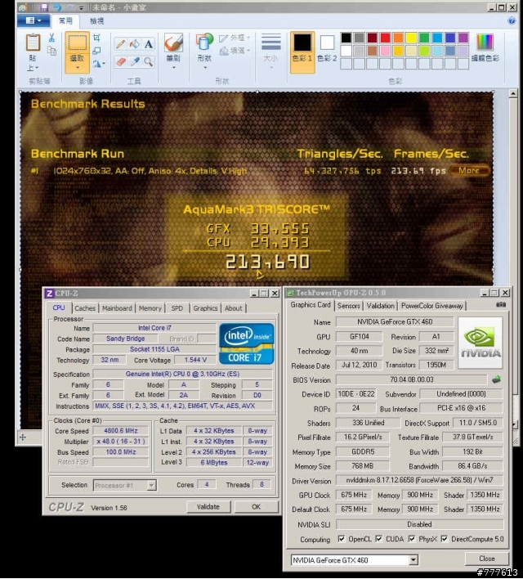Click the Cut scissors icon
This screenshot has height=579, width=523.
(51, 38)
